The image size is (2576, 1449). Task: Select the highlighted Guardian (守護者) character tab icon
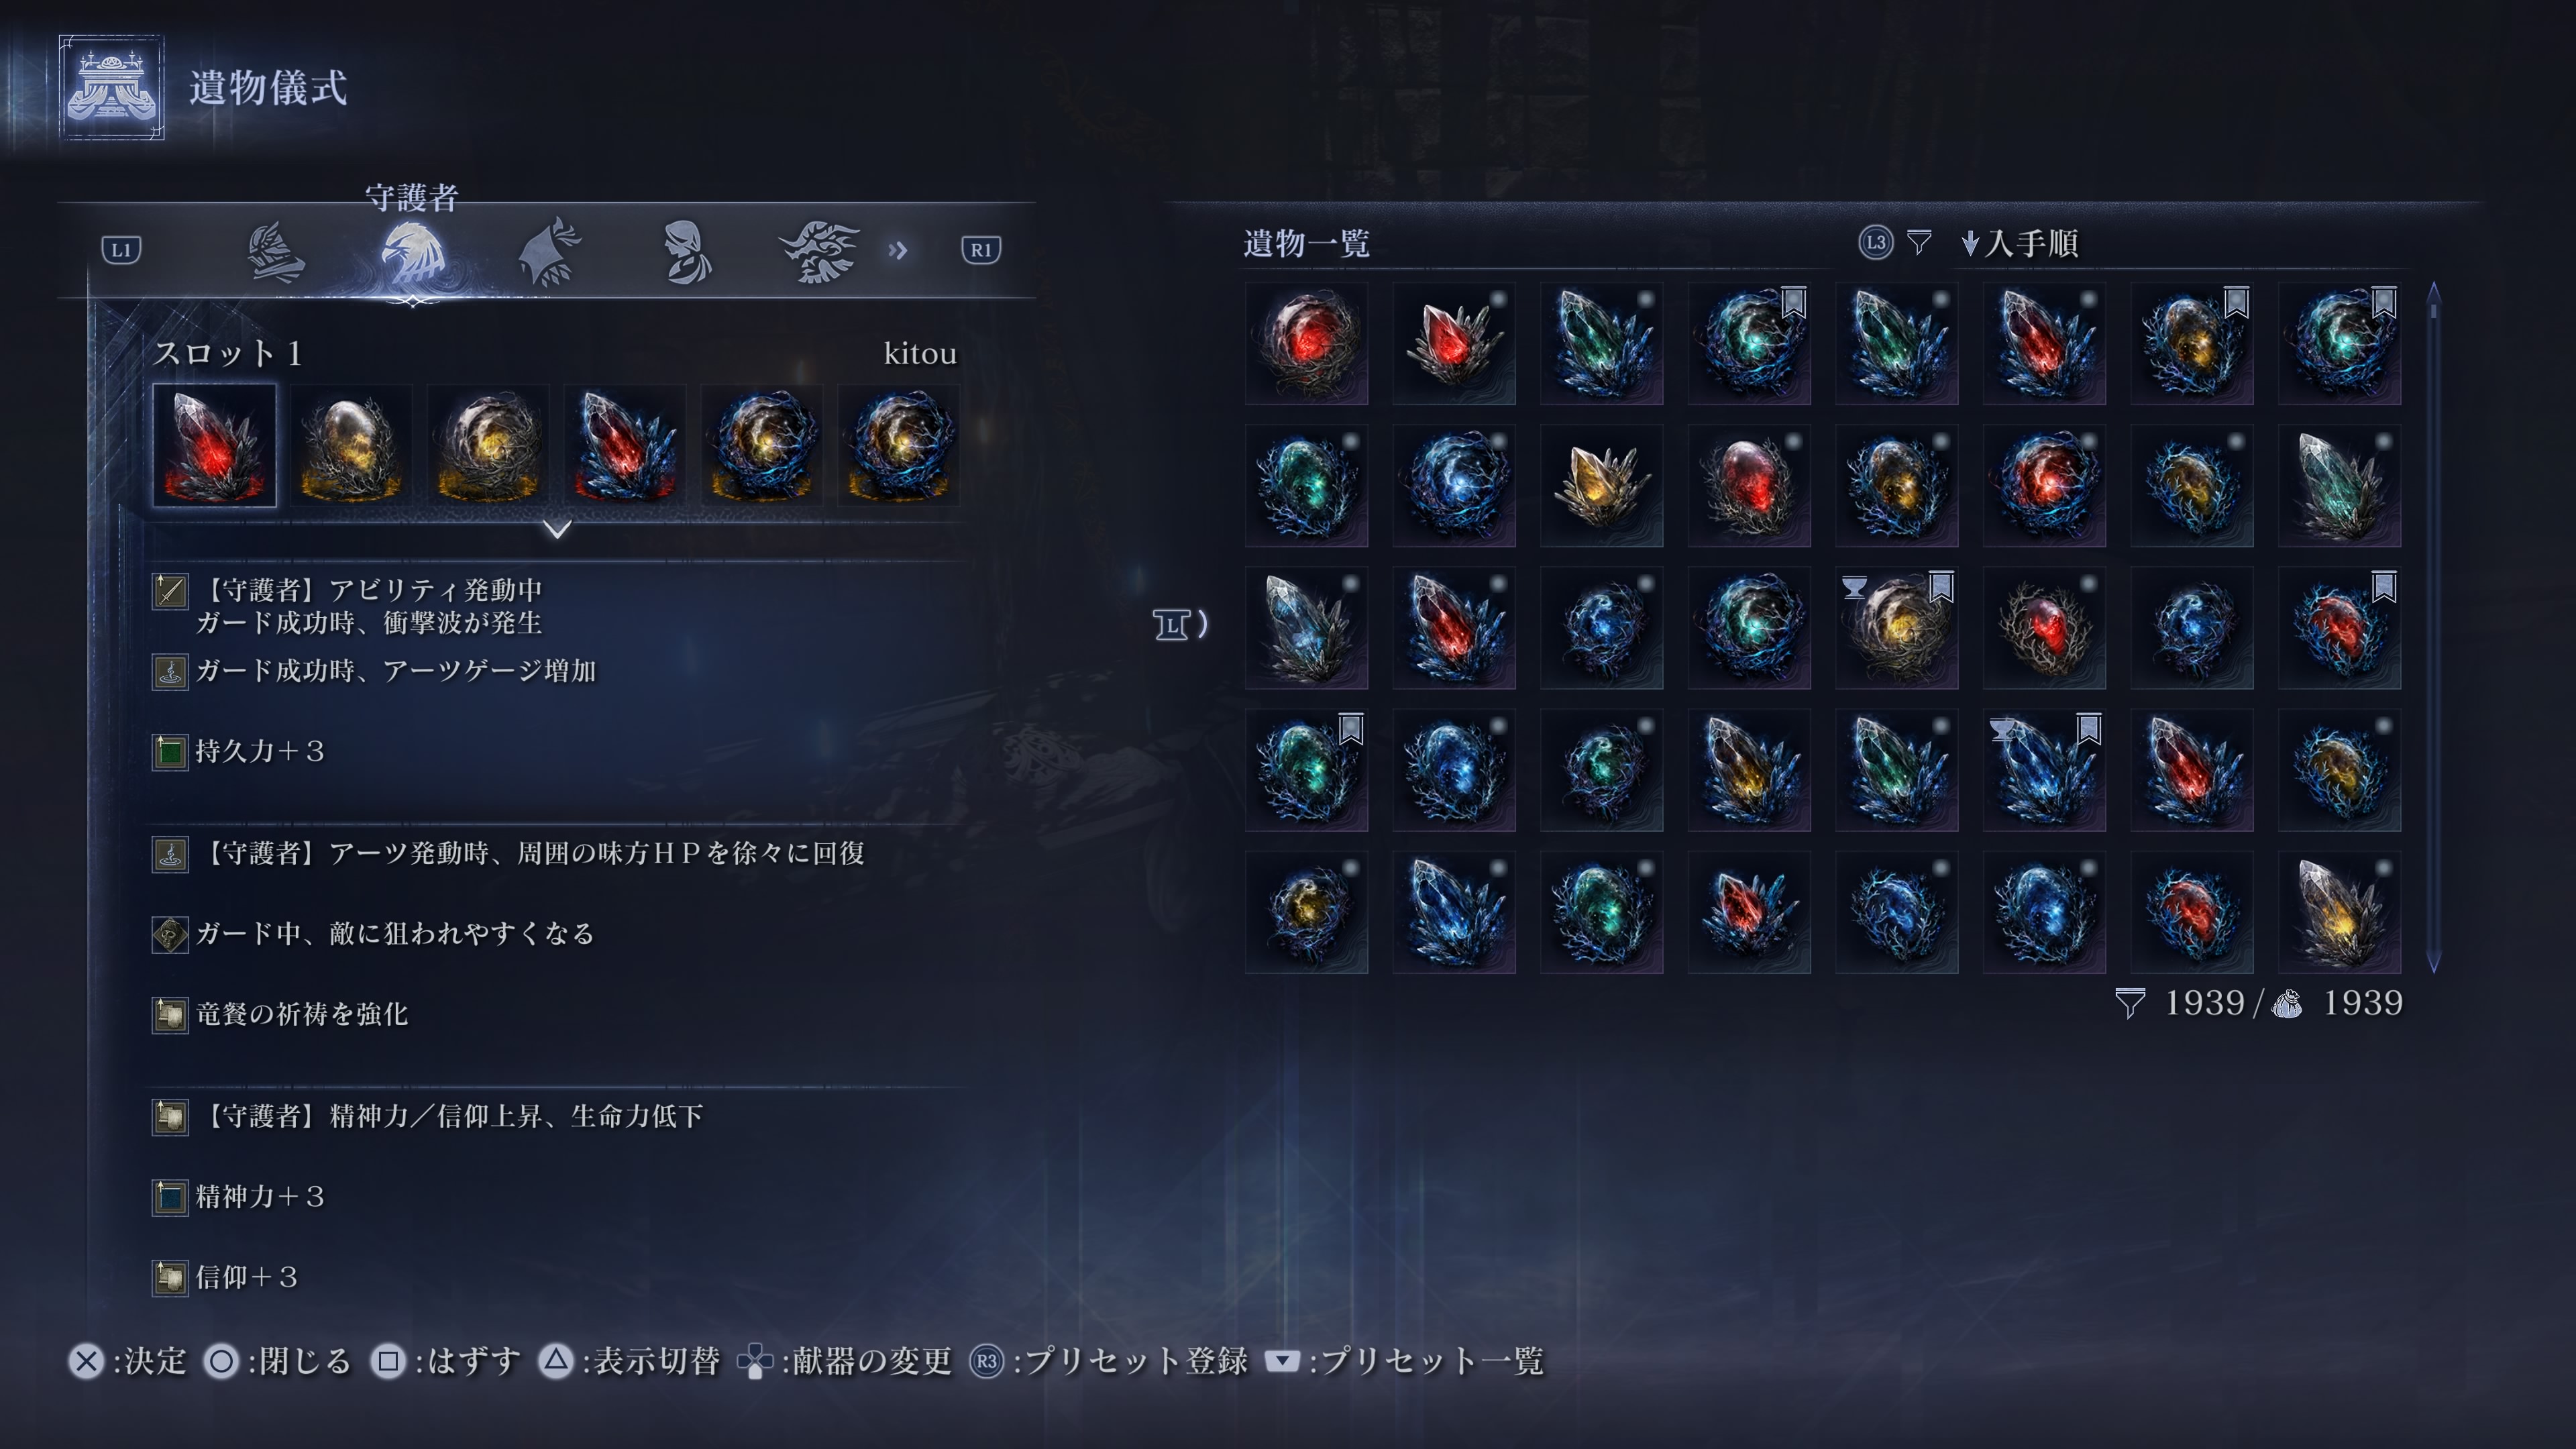pos(412,254)
